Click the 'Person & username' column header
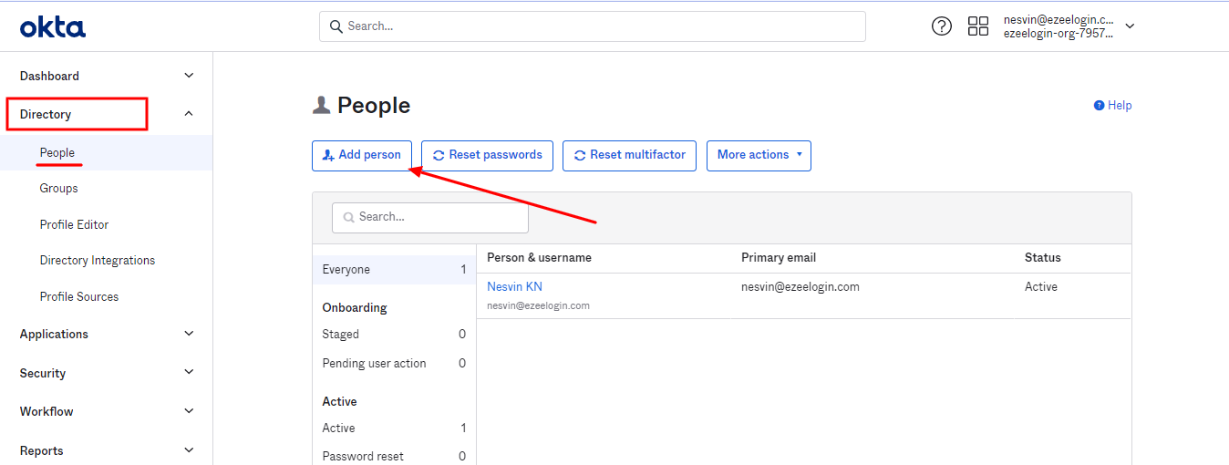This screenshot has height=465, width=1229. coord(539,258)
